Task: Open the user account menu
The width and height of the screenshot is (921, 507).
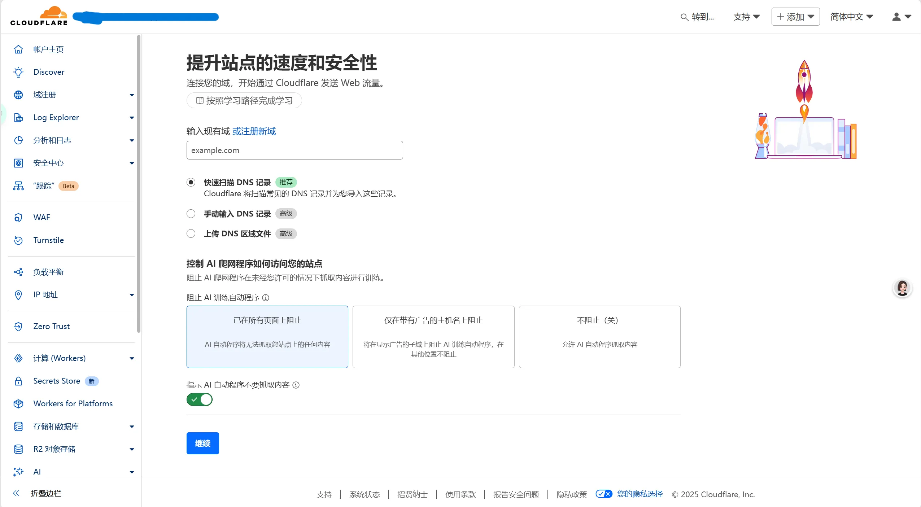Action: (902, 17)
